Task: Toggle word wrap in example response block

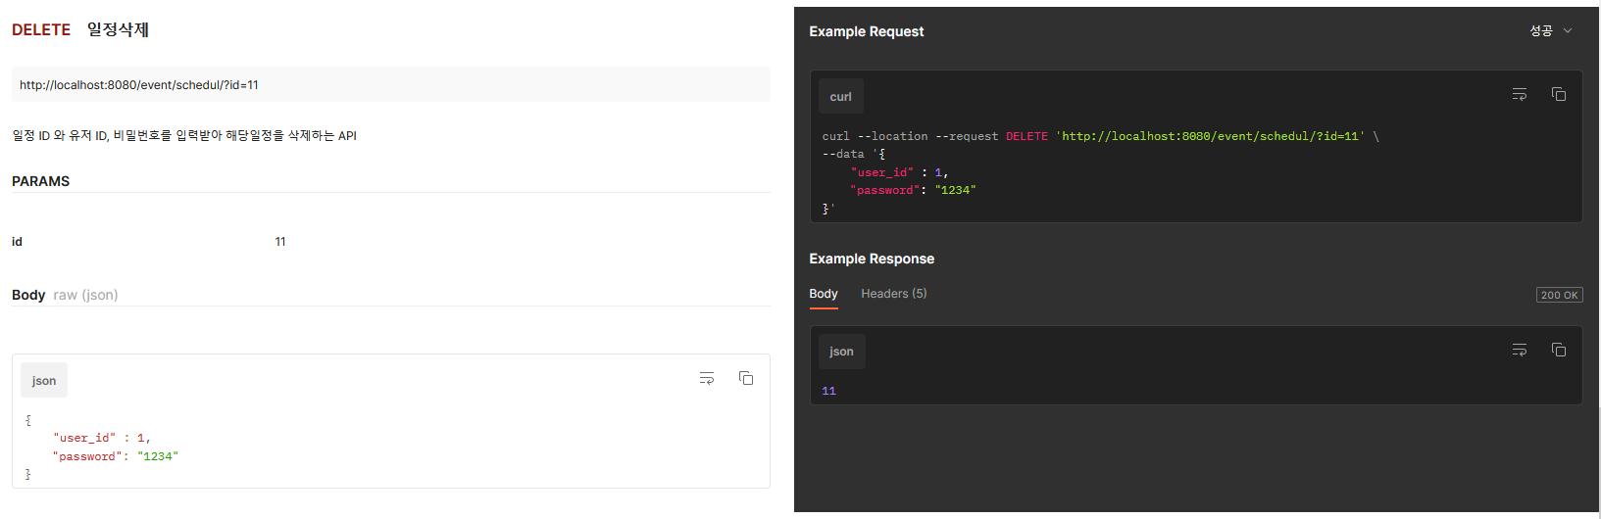Action: [1520, 350]
